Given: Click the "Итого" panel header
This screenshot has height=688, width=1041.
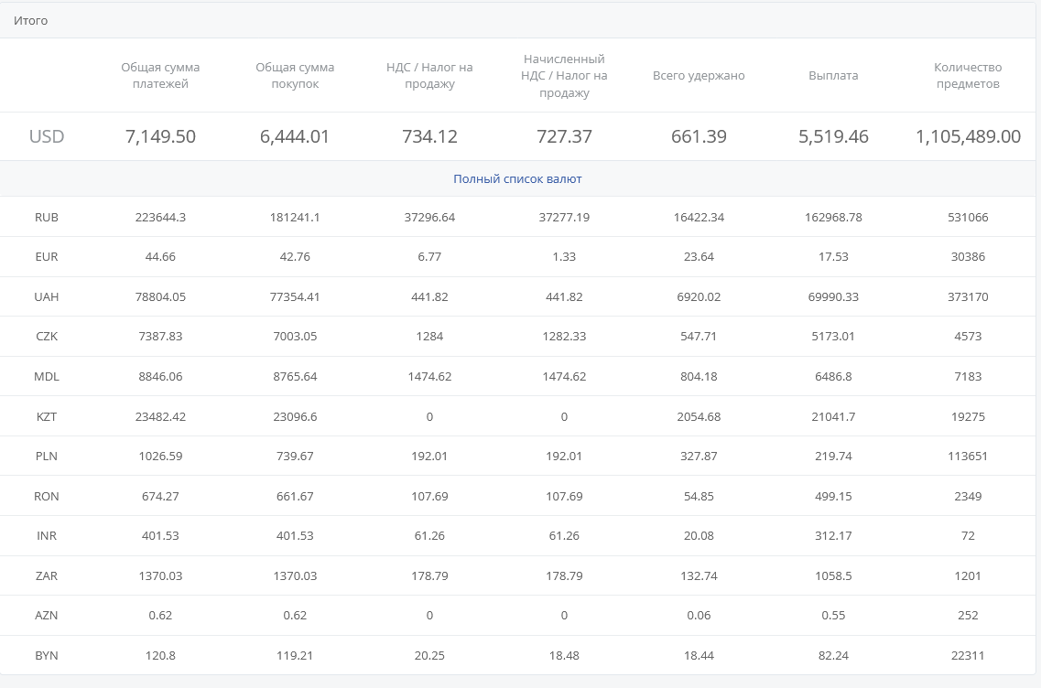Looking at the screenshot, I should tap(31, 20).
